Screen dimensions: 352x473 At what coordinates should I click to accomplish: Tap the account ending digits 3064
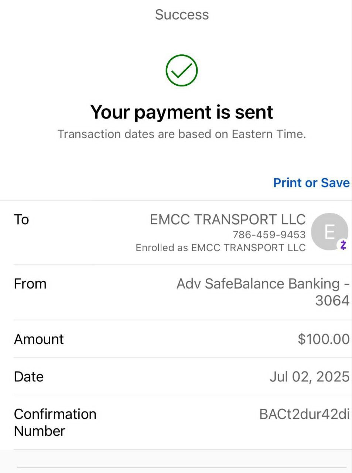[x=332, y=300]
